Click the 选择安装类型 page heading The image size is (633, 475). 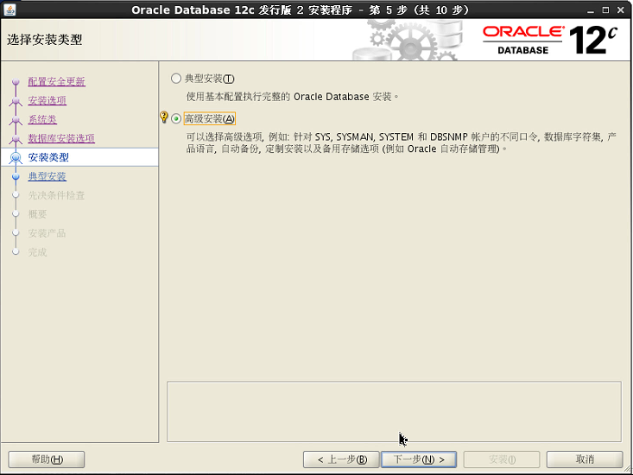click(44, 40)
